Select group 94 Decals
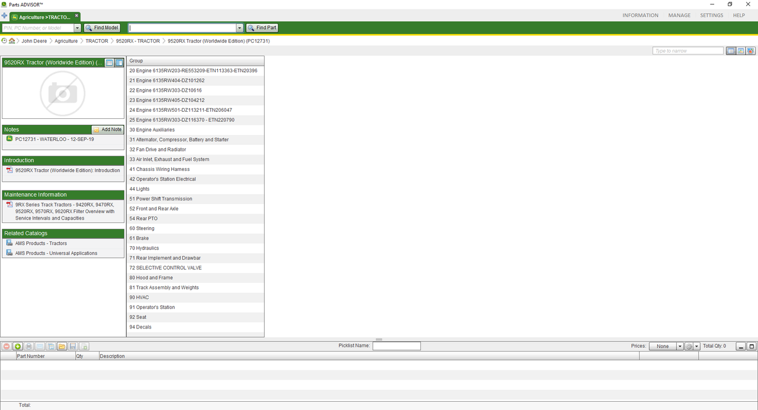 click(195, 327)
